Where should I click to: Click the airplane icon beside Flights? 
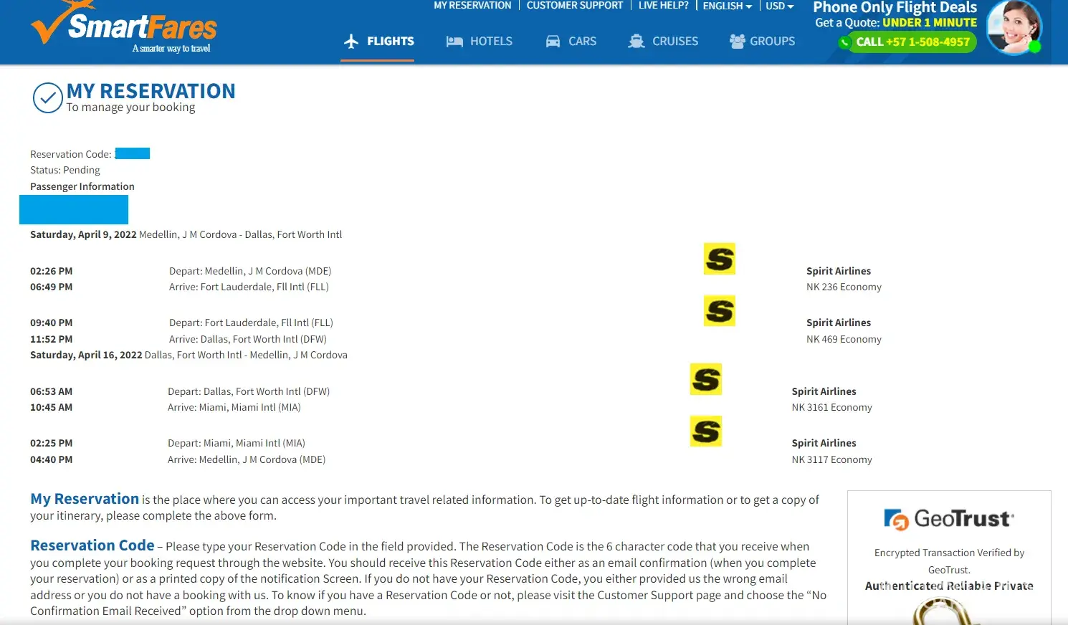351,42
